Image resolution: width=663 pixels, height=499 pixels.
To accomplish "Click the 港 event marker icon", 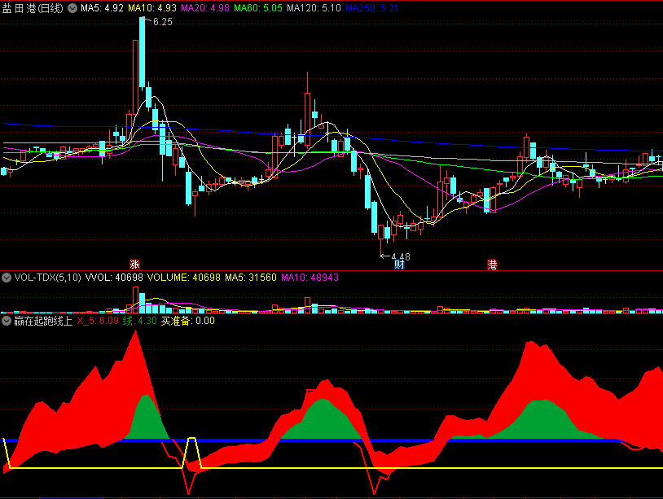I will tap(492, 265).
